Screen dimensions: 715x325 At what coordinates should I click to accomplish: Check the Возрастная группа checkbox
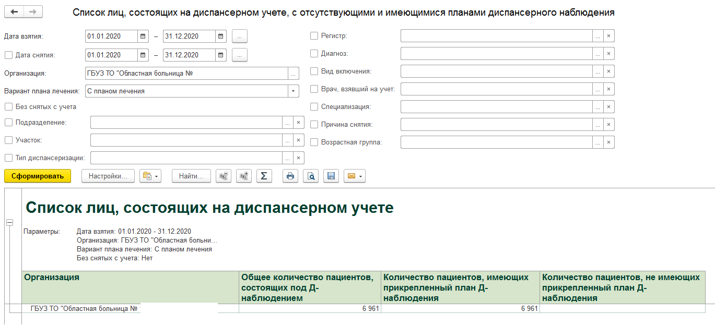[314, 142]
